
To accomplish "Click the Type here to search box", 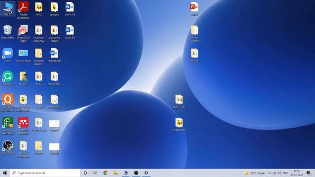I will click(45, 173).
